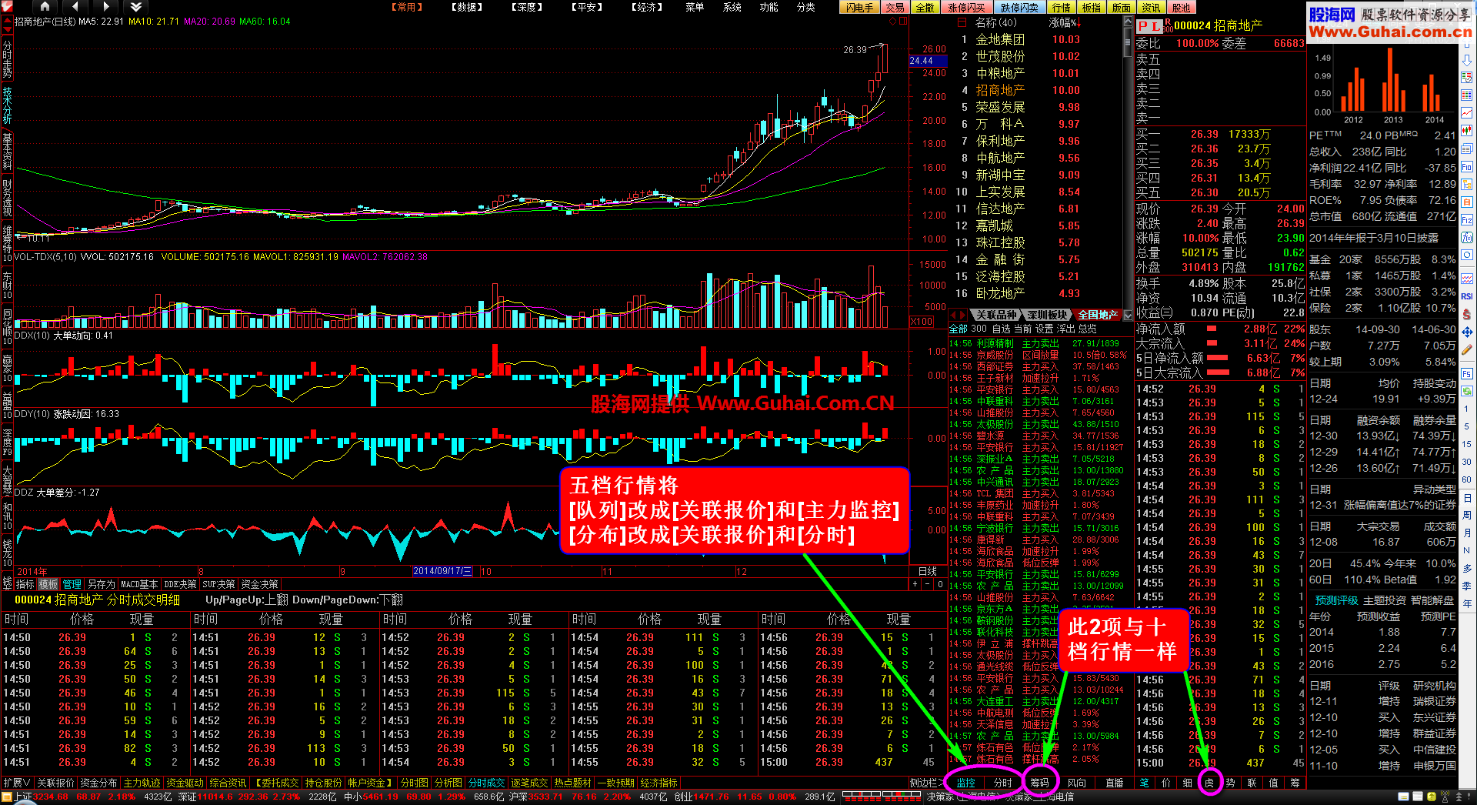This screenshot has height=805, width=1477.
Task: Open the 【常用】 dropdown in the top bar
Action: (x=408, y=7)
